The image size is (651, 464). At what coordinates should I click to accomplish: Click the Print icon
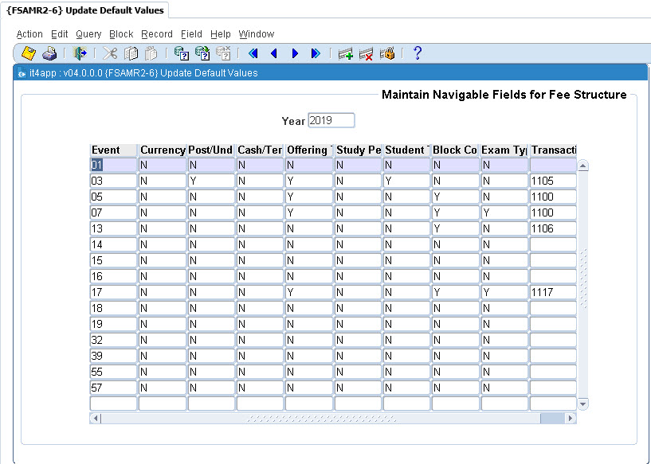(x=49, y=53)
